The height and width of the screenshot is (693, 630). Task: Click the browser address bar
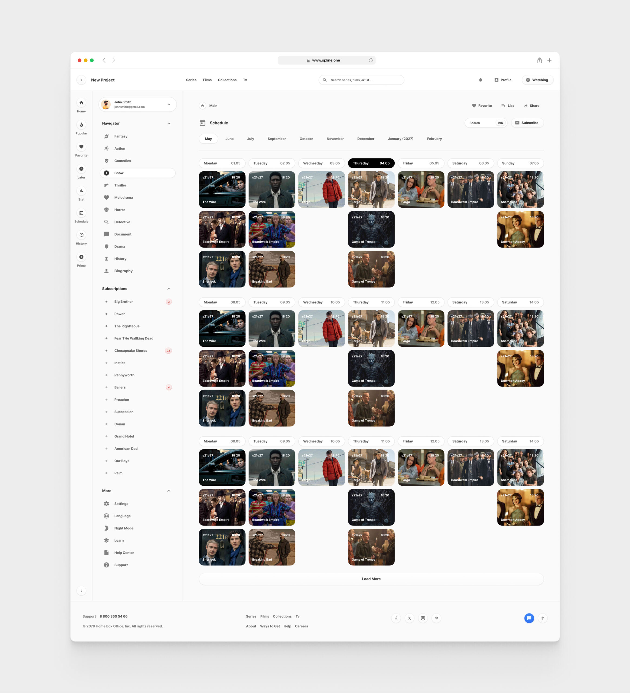click(326, 60)
